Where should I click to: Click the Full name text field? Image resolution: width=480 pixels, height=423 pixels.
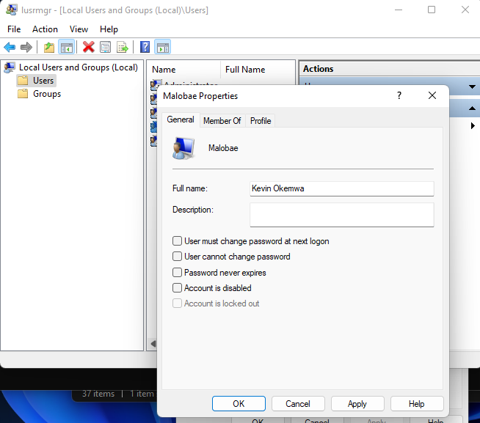click(341, 189)
